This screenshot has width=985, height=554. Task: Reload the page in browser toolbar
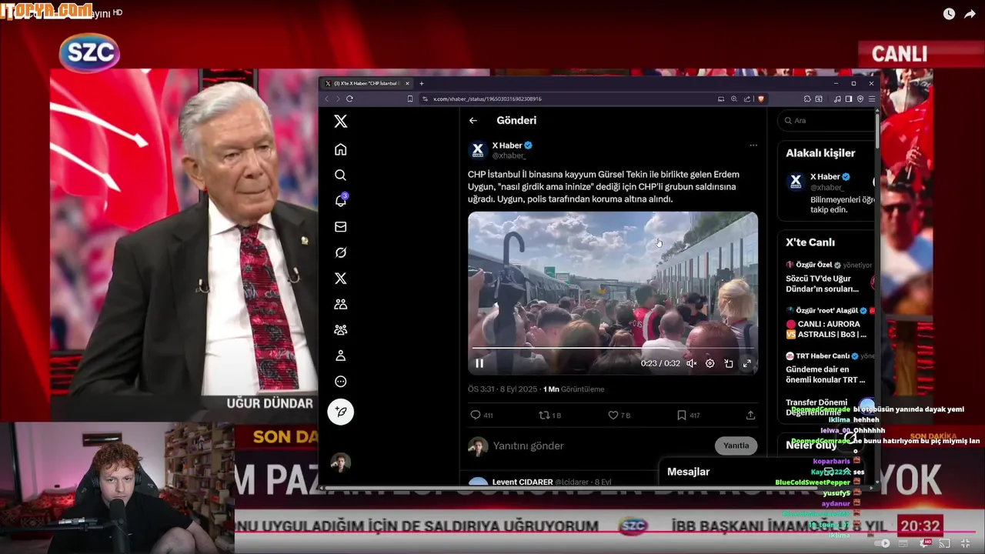349,98
